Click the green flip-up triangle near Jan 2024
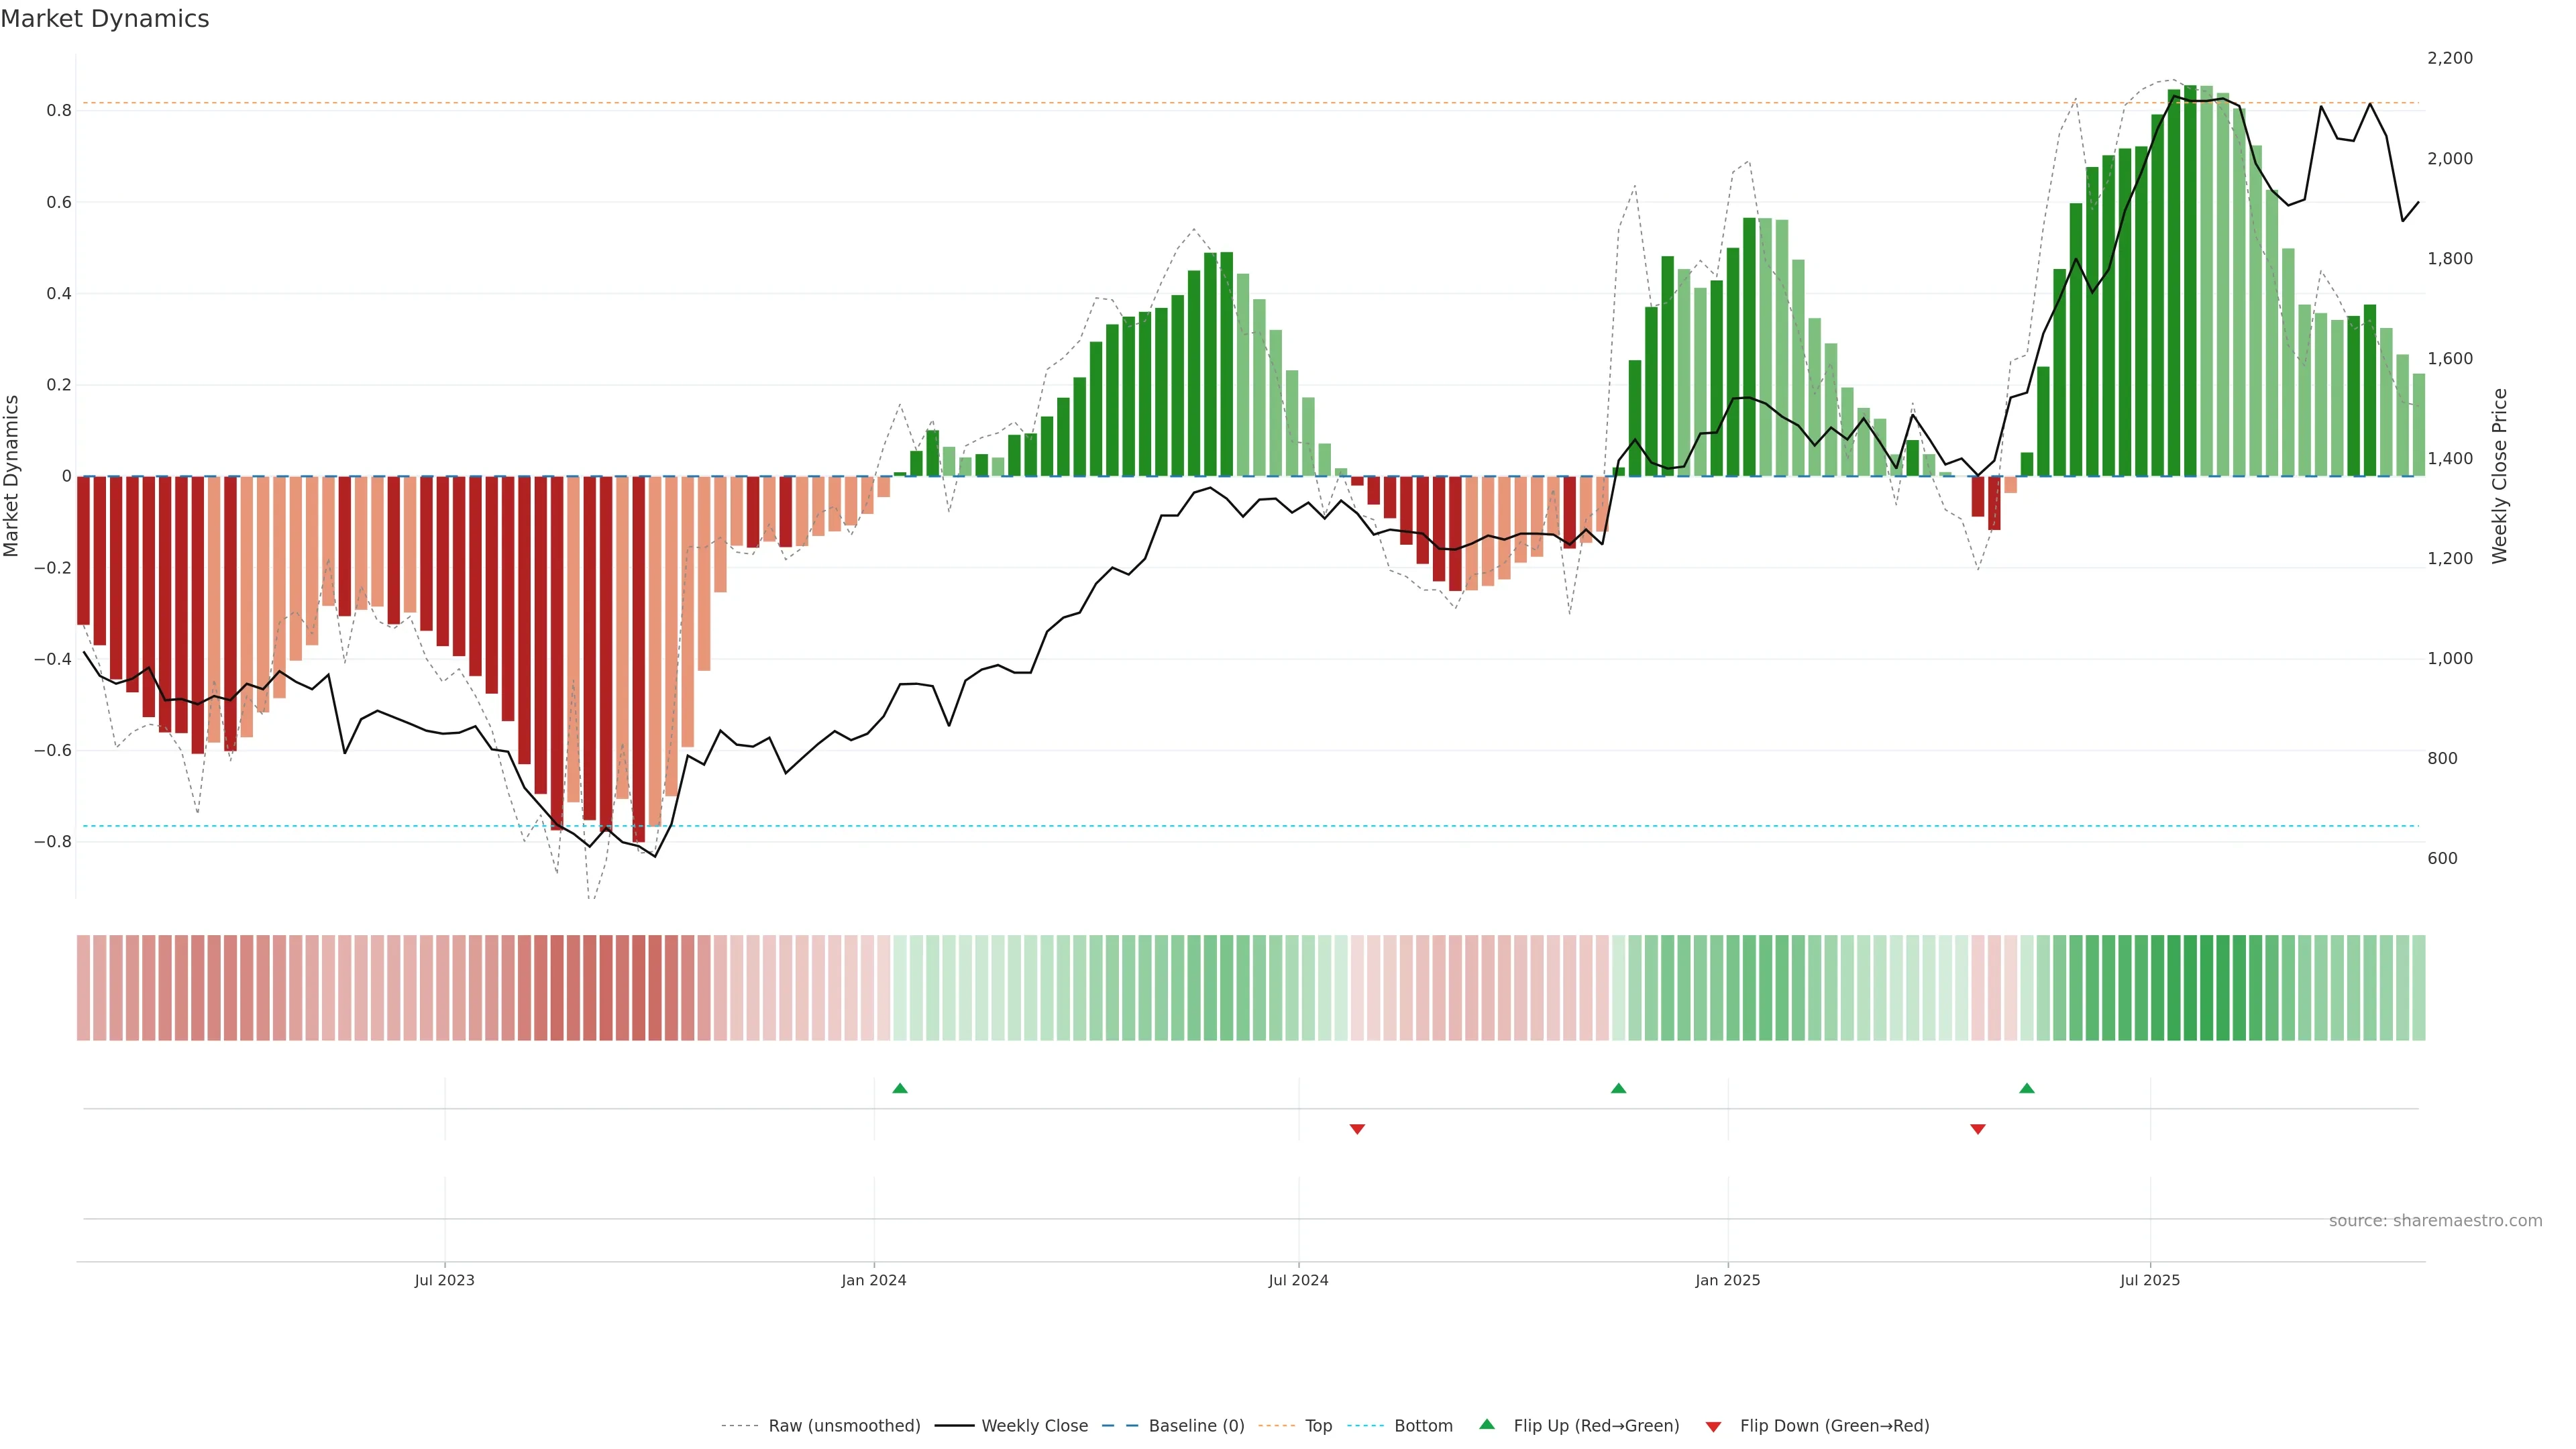This screenshot has height=1449, width=2576. (x=899, y=1088)
